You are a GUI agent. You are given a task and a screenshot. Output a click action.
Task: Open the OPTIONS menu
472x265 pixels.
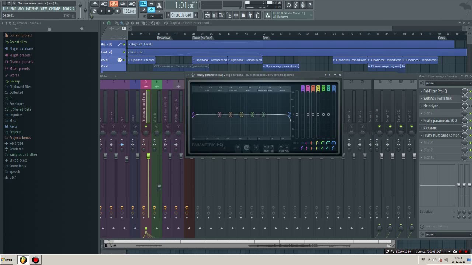[x=55, y=9]
